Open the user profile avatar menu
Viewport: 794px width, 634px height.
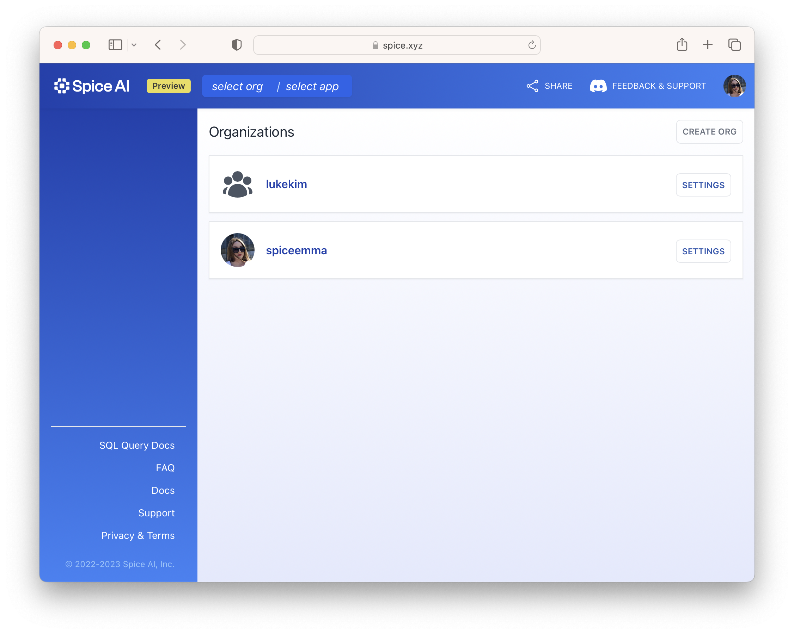click(x=734, y=86)
